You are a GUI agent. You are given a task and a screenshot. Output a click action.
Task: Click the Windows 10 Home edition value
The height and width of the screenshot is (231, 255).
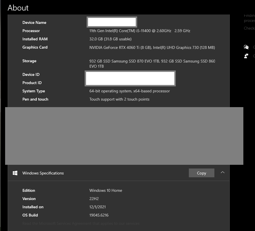click(106, 190)
